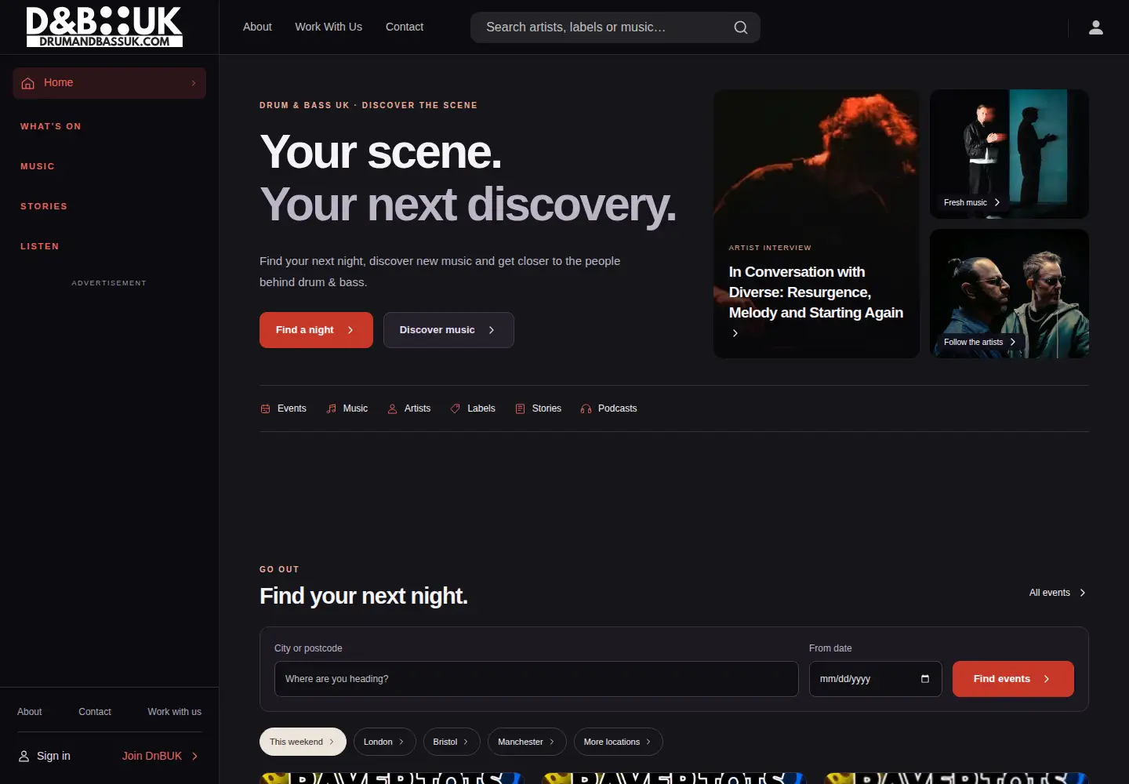Open Contact in the top menu
The image size is (1129, 784).
(x=405, y=27)
